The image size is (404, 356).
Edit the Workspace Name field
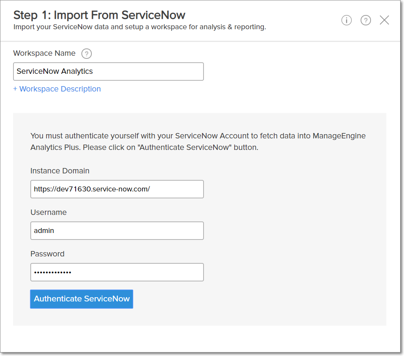pyautogui.click(x=108, y=72)
